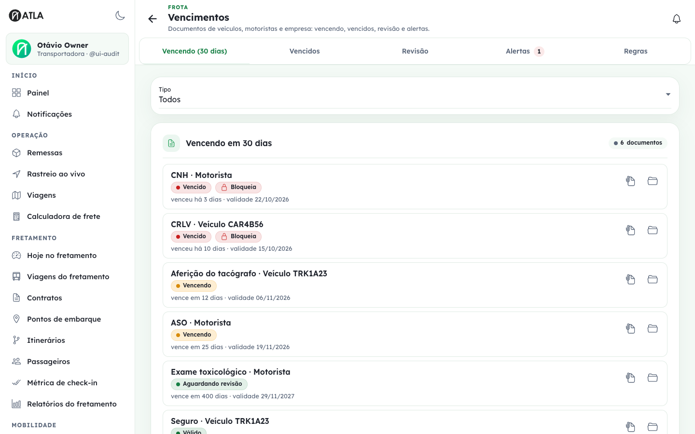Open the folder for Aferição do tacógrafo
This screenshot has height=434, width=695.
point(653,279)
